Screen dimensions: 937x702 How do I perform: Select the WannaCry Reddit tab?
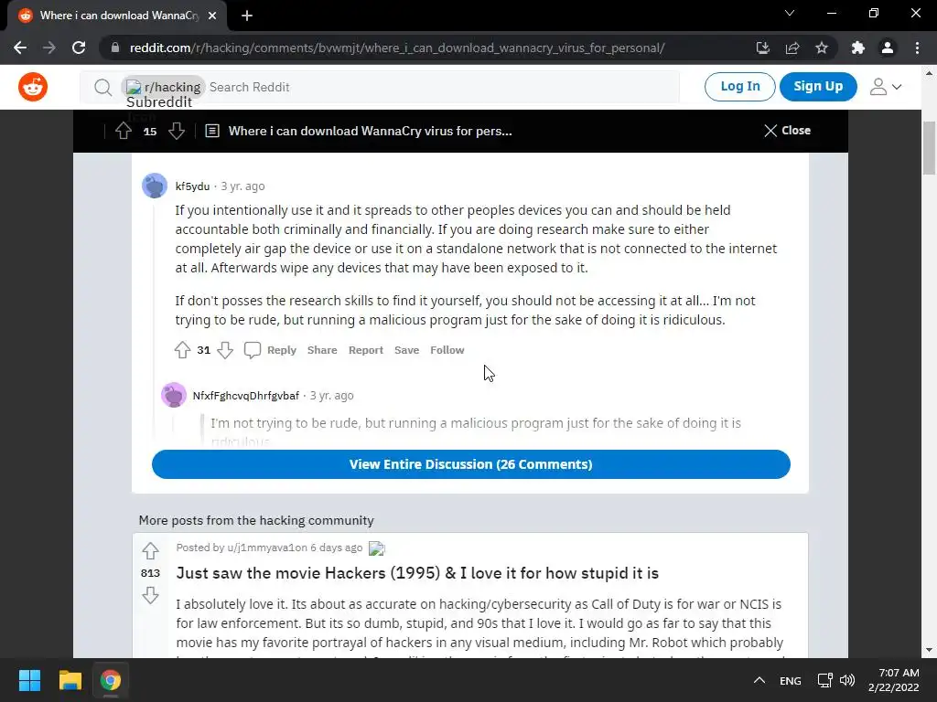point(118,16)
